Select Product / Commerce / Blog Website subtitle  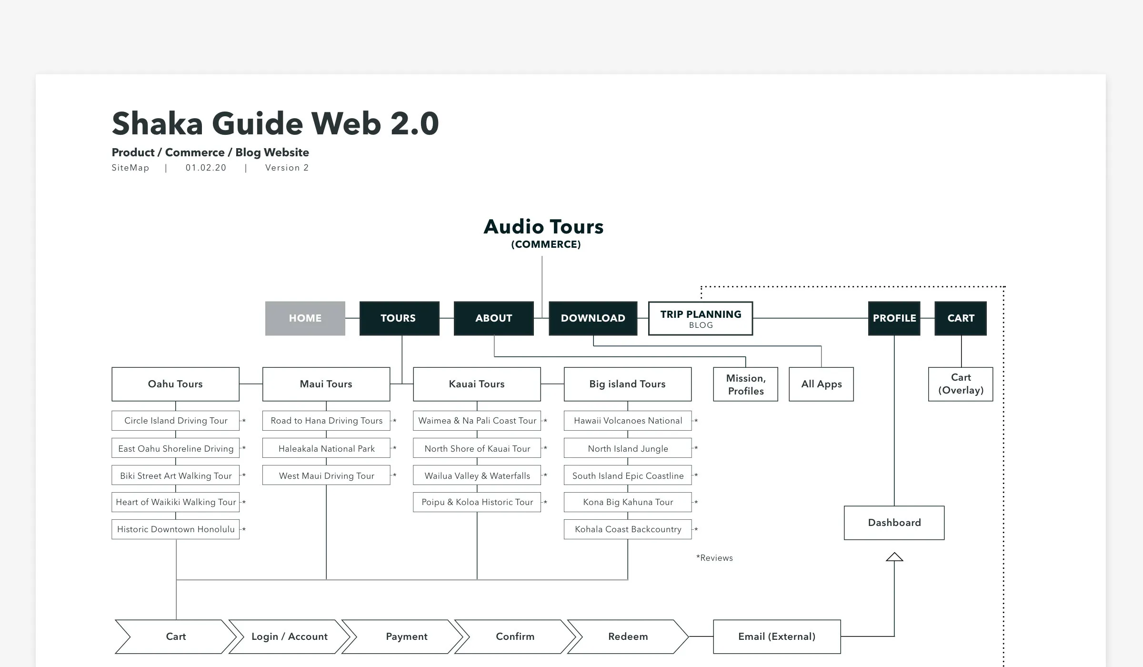210,152
